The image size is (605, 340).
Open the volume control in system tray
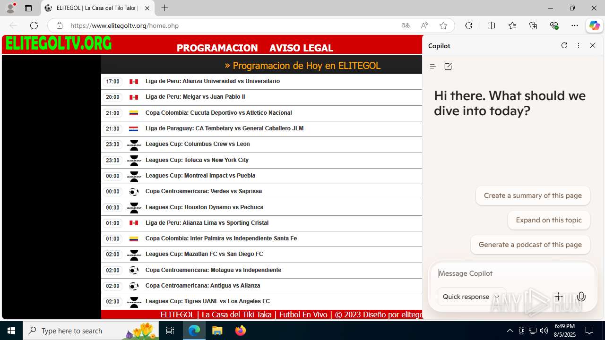point(544,331)
